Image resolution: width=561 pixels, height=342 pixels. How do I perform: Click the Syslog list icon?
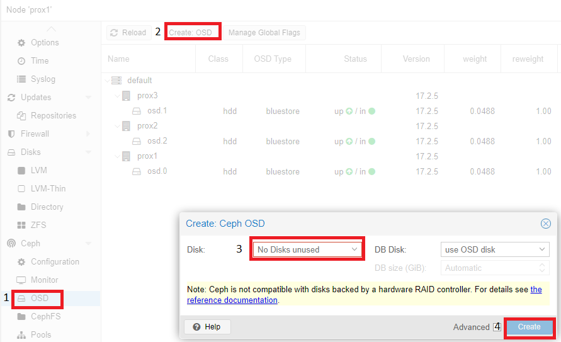[x=21, y=79]
